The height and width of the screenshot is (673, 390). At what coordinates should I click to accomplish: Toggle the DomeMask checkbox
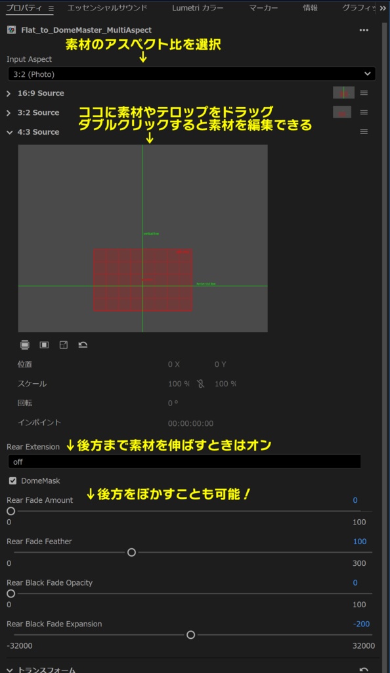pyautogui.click(x=13, y=480)
